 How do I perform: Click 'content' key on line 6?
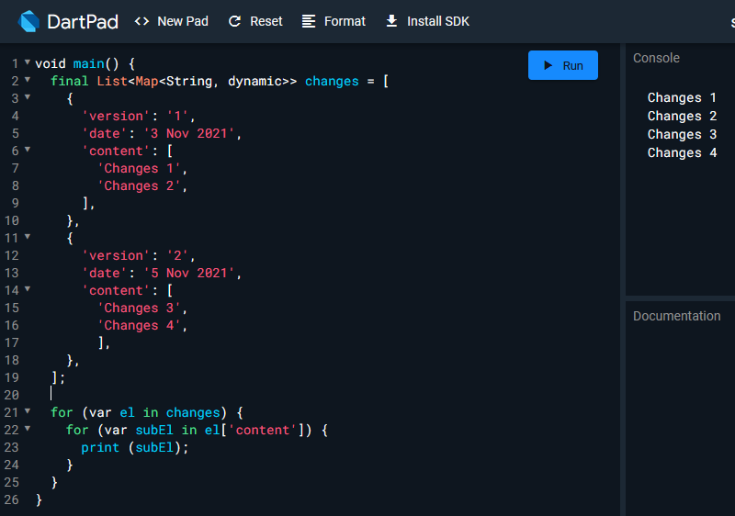click(116, 151)
